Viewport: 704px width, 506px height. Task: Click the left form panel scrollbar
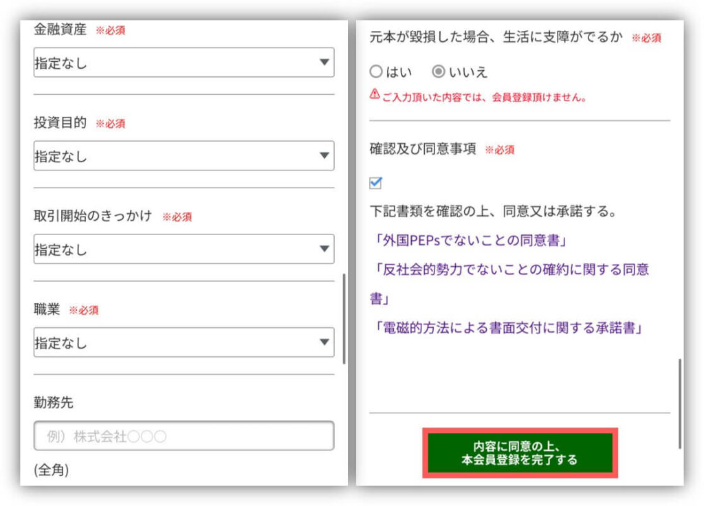(x=344, y=319)
